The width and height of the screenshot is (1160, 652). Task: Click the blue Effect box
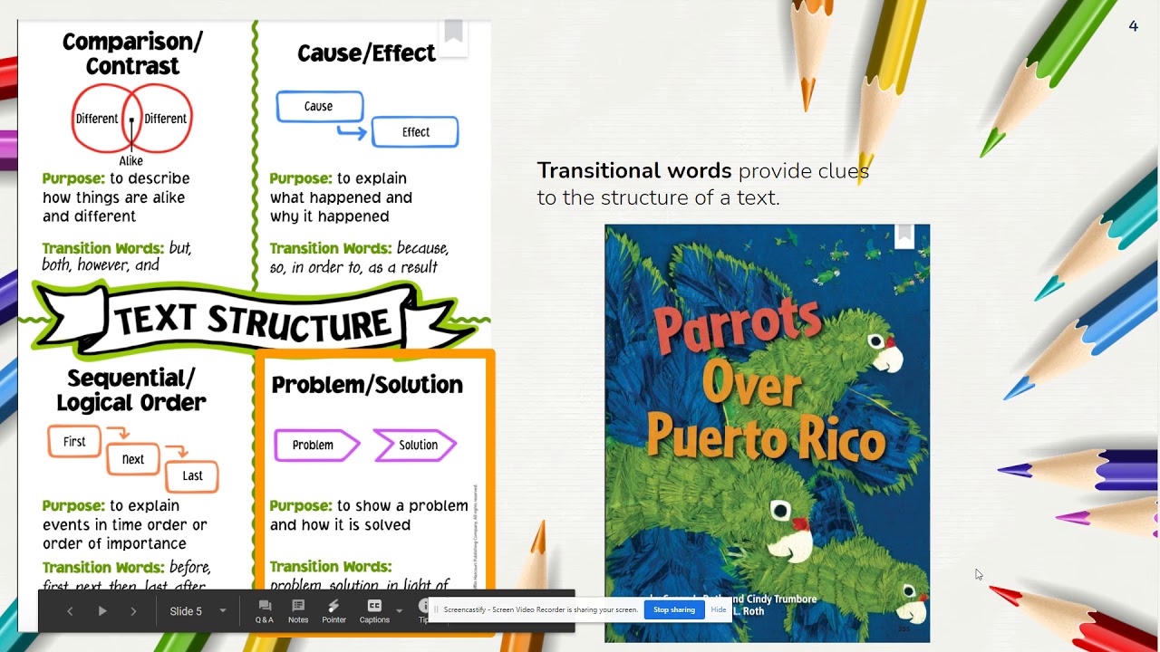pos(415,132)
